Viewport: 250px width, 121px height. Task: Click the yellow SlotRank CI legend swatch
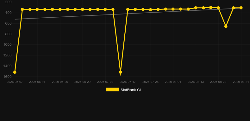(112, 89)
